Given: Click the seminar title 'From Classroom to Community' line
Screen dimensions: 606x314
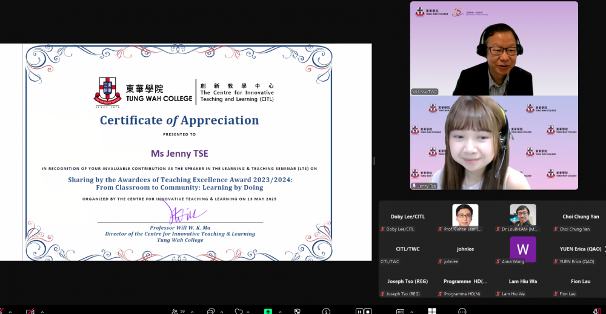Looking at the screenshot, I should coord(180,188).
